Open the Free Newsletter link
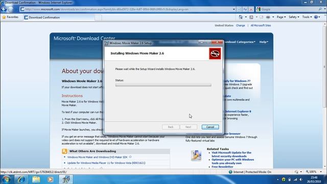This screenshot has width=327, height=184. coord(222,167)
